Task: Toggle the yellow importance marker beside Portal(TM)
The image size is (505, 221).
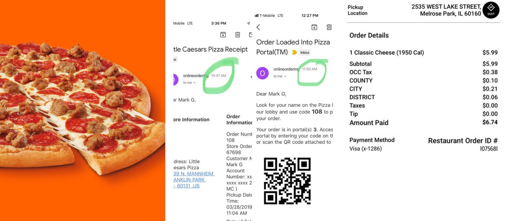Action: click(x=294, y=52)
